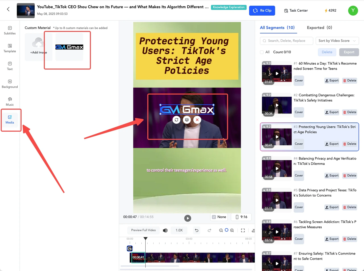Image resolution: width=364 pixels, height=271 pixels.
Task: Click the timeline playhead marker
Action: [x=145, y=239]
